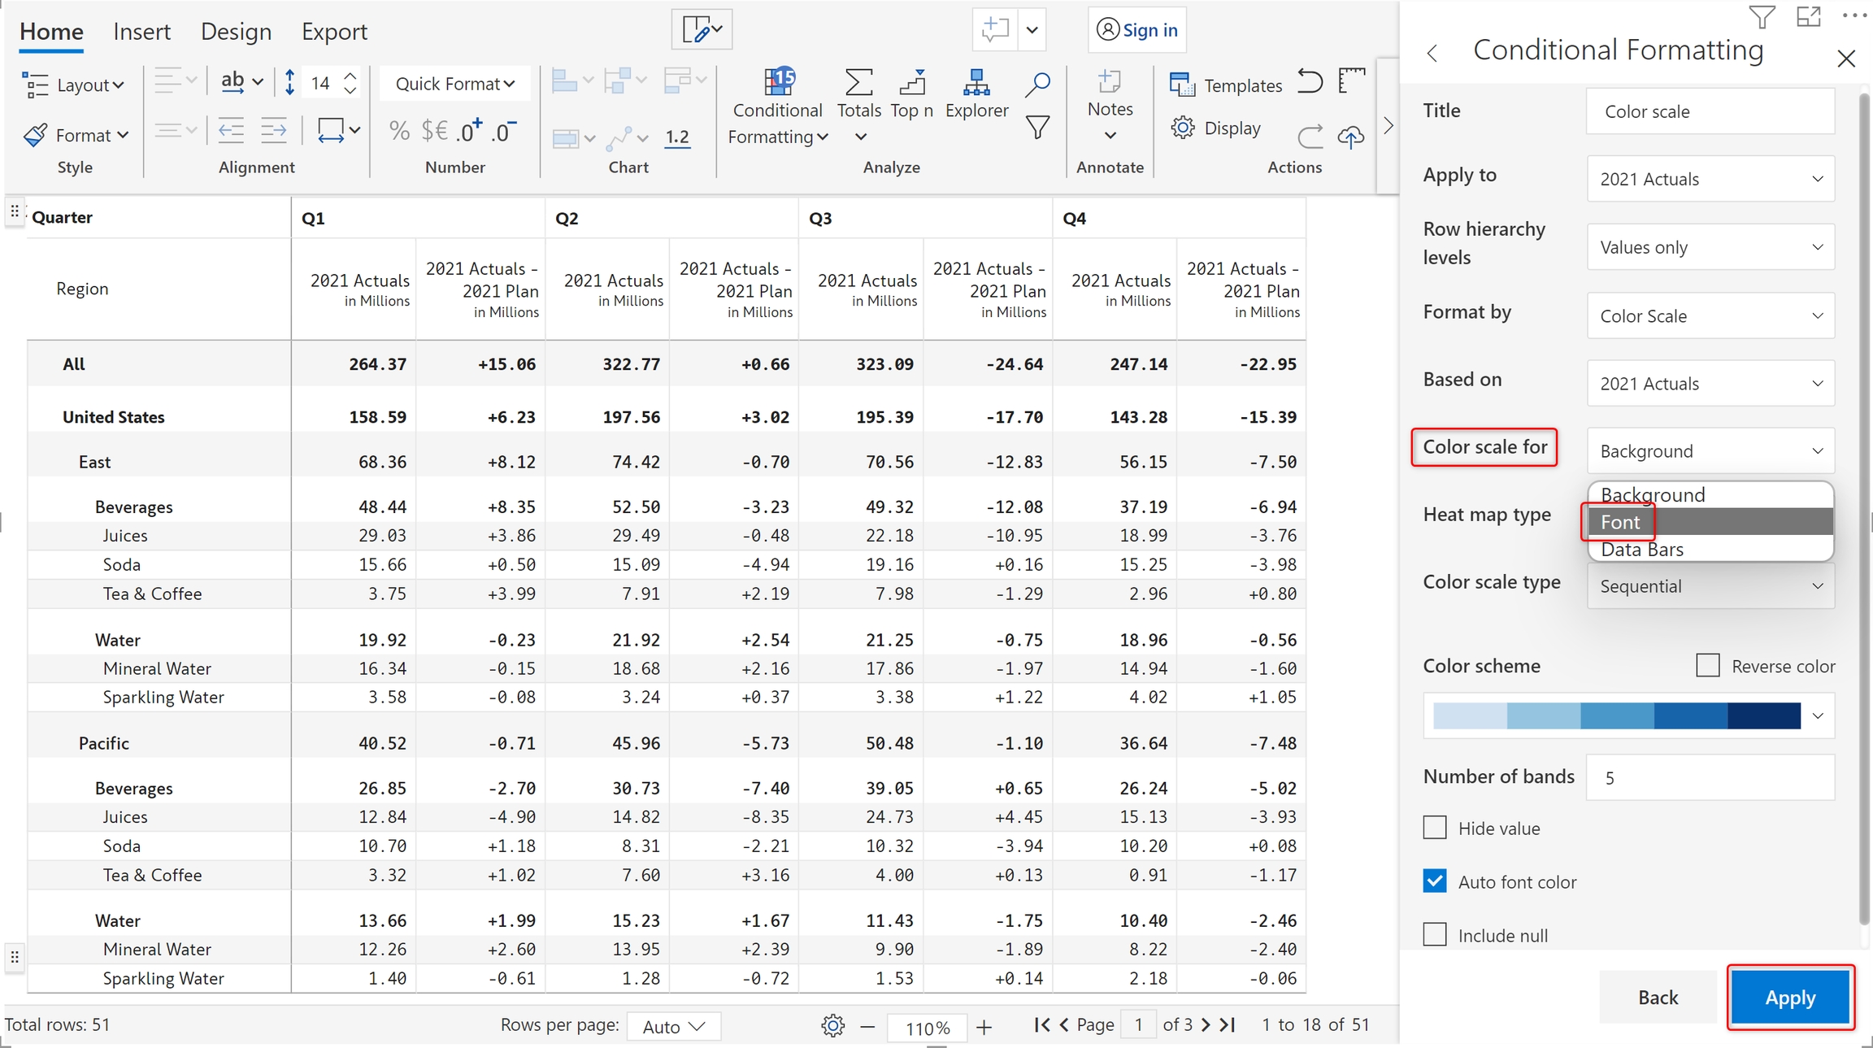Screen dimensions: 1873x1048
Task: Click the Top n ranking icon
Action: pos(912,82)
